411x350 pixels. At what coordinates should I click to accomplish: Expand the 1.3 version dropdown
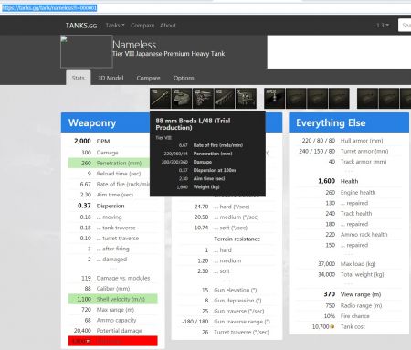click(383, 26)
